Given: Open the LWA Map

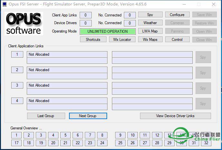Looking at the screenshot, I should [x=150, y=31].
